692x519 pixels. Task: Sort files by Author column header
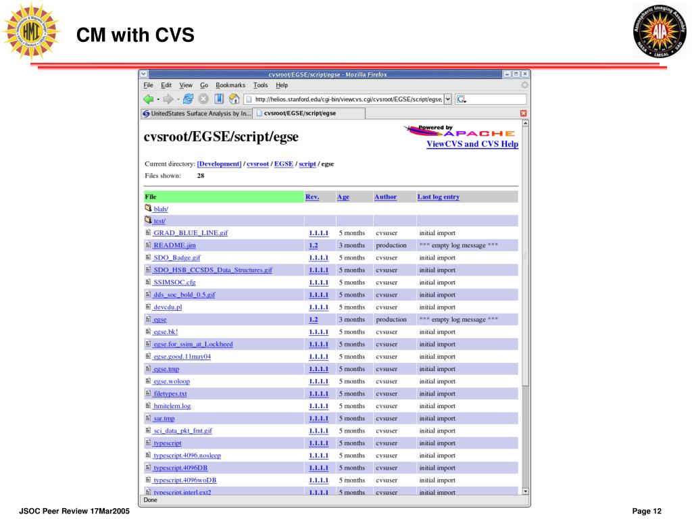[x=385, y=197]
